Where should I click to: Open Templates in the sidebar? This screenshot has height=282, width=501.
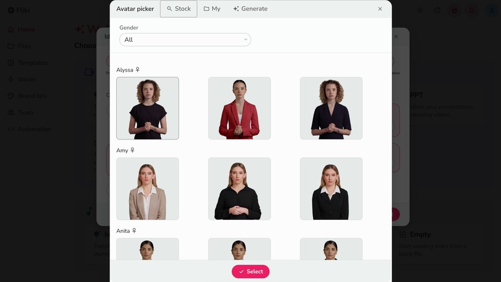tap(28, 63)
